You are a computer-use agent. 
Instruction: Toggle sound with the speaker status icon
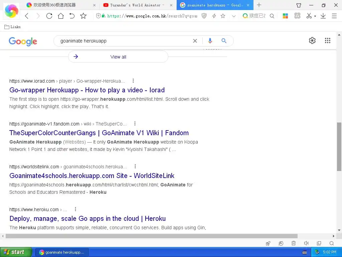coord(306,243)
